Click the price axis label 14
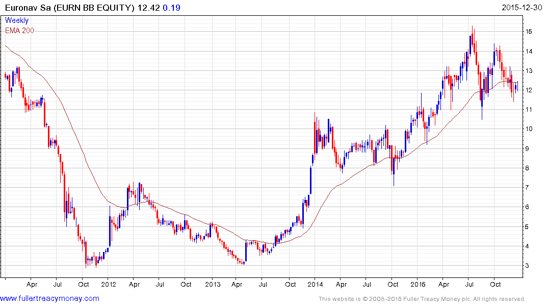548x306 pixels. click(x=529, y=52)
